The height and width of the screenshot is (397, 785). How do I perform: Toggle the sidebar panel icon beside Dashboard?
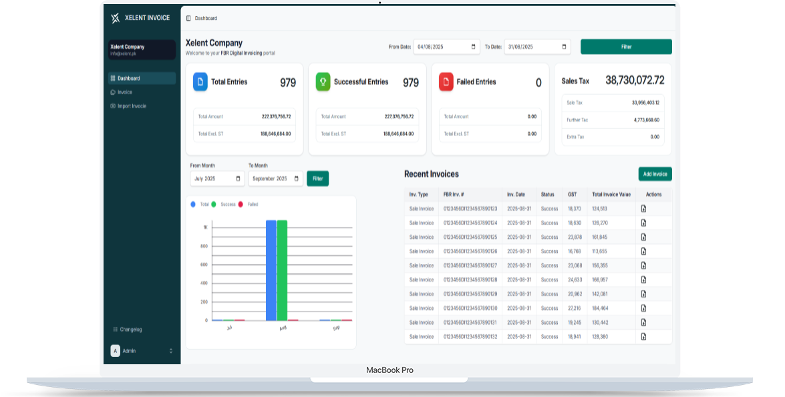coord(188,18)
